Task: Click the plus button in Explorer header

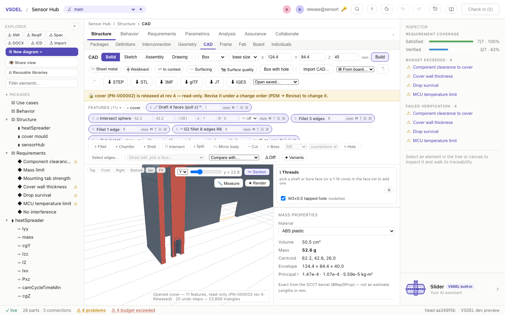Action: tap(74, 26)
